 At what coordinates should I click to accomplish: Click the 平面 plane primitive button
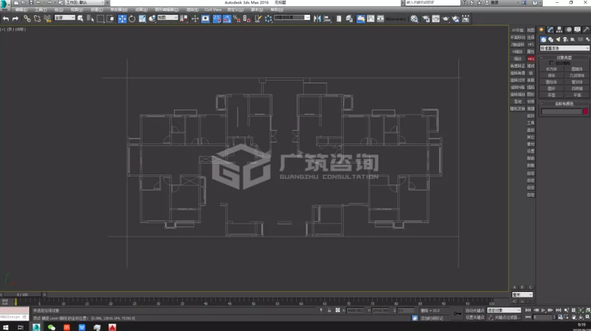[x=577, y=95]
